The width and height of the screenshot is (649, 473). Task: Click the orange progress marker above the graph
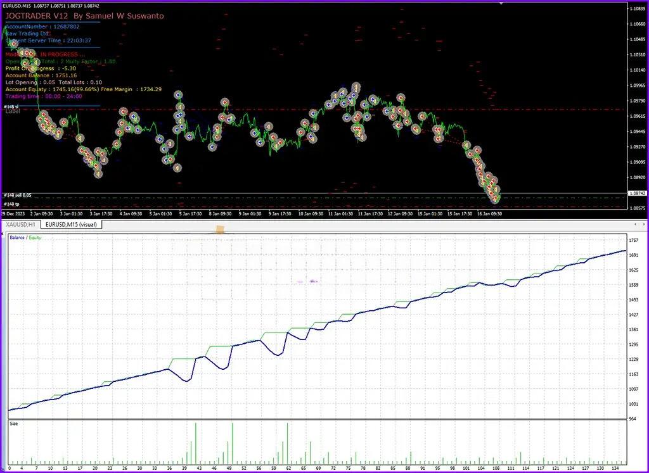pos(219,229)
